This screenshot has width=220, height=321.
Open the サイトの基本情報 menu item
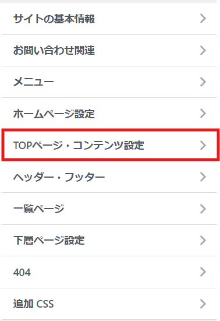pos(109,19)
